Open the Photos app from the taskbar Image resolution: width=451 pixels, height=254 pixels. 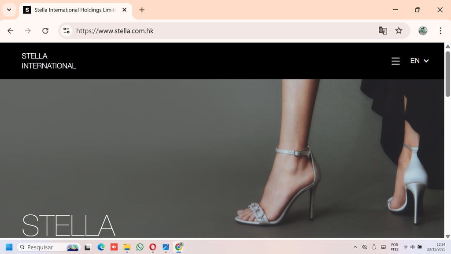[x=166, y=247]
